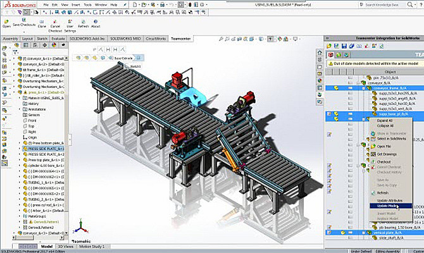Image resolution: width=424 pixels, height=253 pixels.
Task: Click the Print icon in the top toolbar
Action: coord(162,4)
